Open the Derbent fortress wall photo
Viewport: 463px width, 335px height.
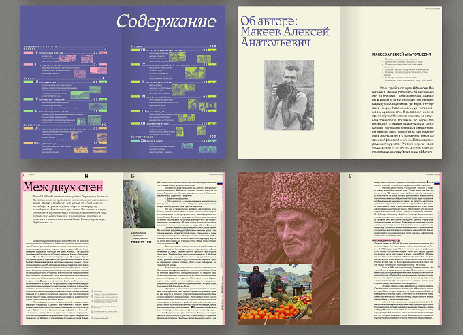[139, 204]
